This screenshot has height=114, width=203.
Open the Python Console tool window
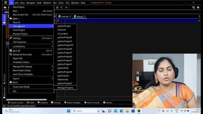pyautogui.click(x=92, y=103)
